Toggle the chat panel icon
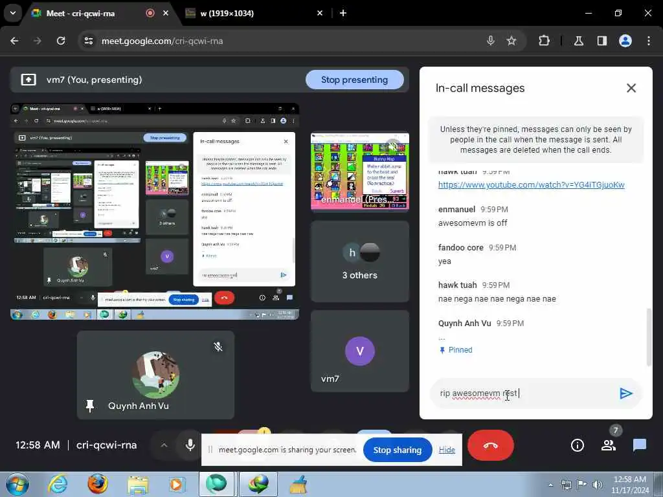663x497 pixels. click(639, 445)
